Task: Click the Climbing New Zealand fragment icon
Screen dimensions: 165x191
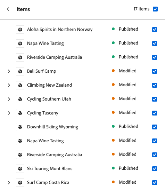Action: tap(20, 85)
